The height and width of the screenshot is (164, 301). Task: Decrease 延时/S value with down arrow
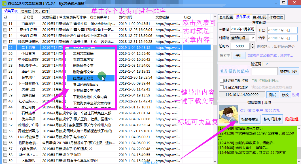[x=253, y=48]
